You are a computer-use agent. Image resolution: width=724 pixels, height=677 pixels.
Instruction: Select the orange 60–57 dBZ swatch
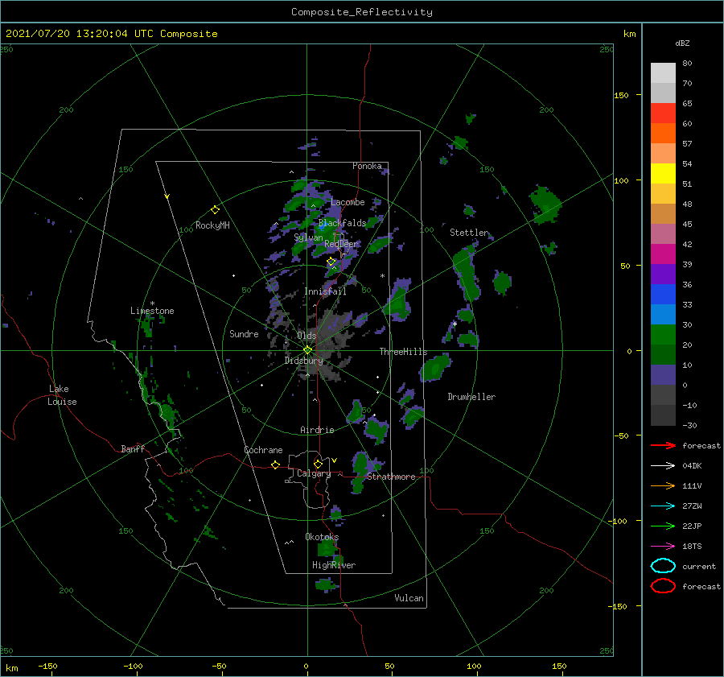tap(663, 134)
